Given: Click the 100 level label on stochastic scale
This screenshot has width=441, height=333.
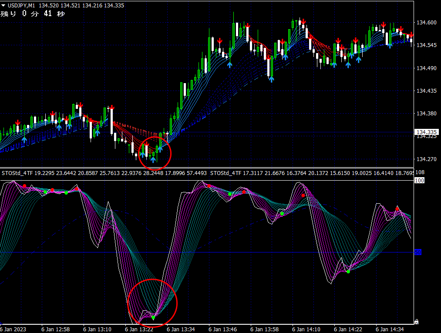Looking at the screenshot, I should (419, 180).
